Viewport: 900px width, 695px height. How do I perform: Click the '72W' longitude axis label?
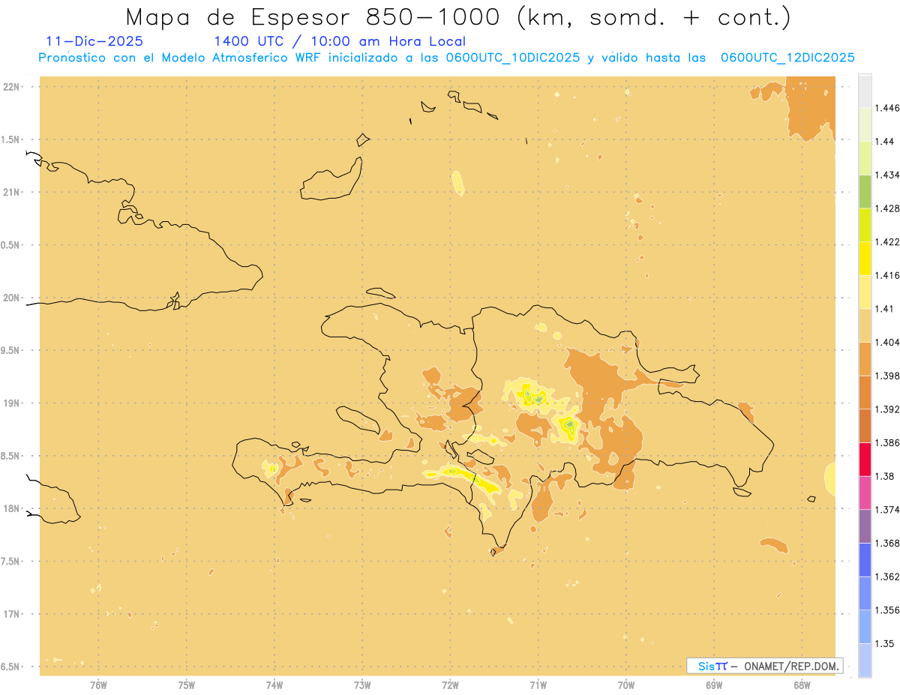click(x=451, y=685)
